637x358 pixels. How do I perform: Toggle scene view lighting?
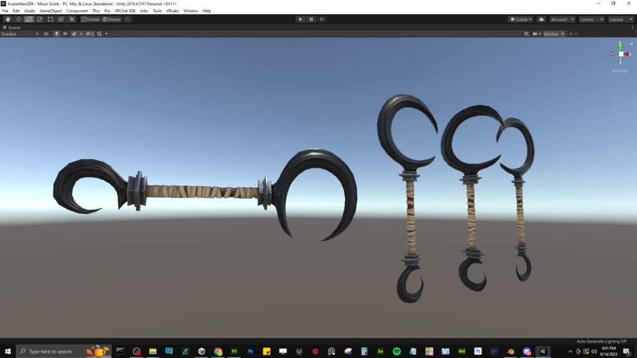57,34
